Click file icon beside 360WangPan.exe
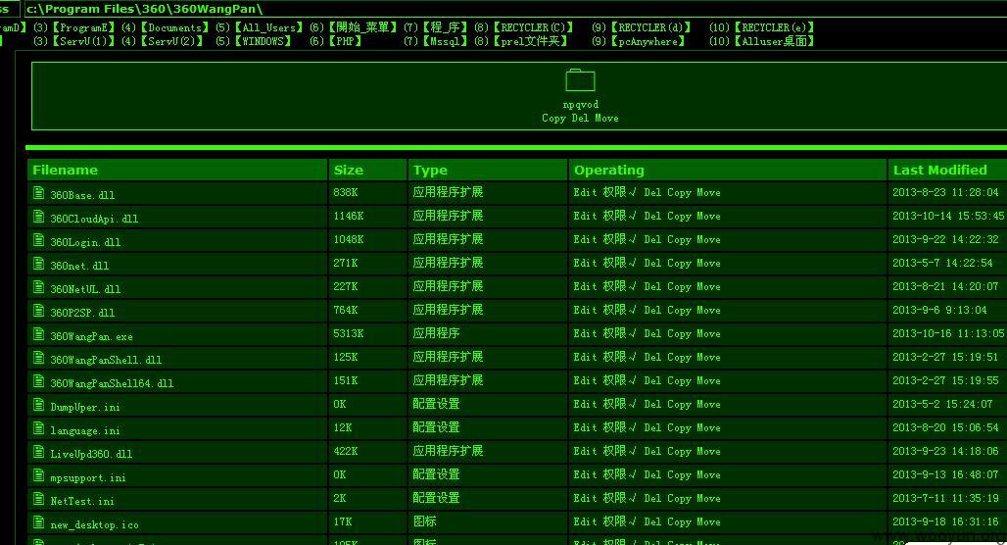Screen dimensions: 1007x545 coord(39,334)
